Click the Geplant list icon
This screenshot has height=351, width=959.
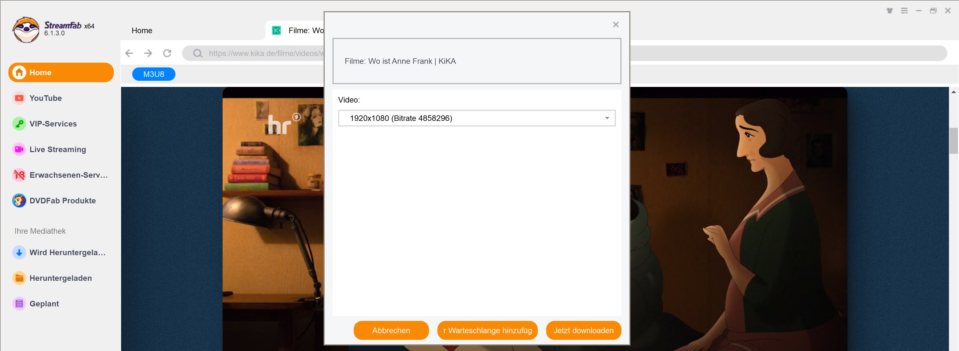[x=19, y=304]
